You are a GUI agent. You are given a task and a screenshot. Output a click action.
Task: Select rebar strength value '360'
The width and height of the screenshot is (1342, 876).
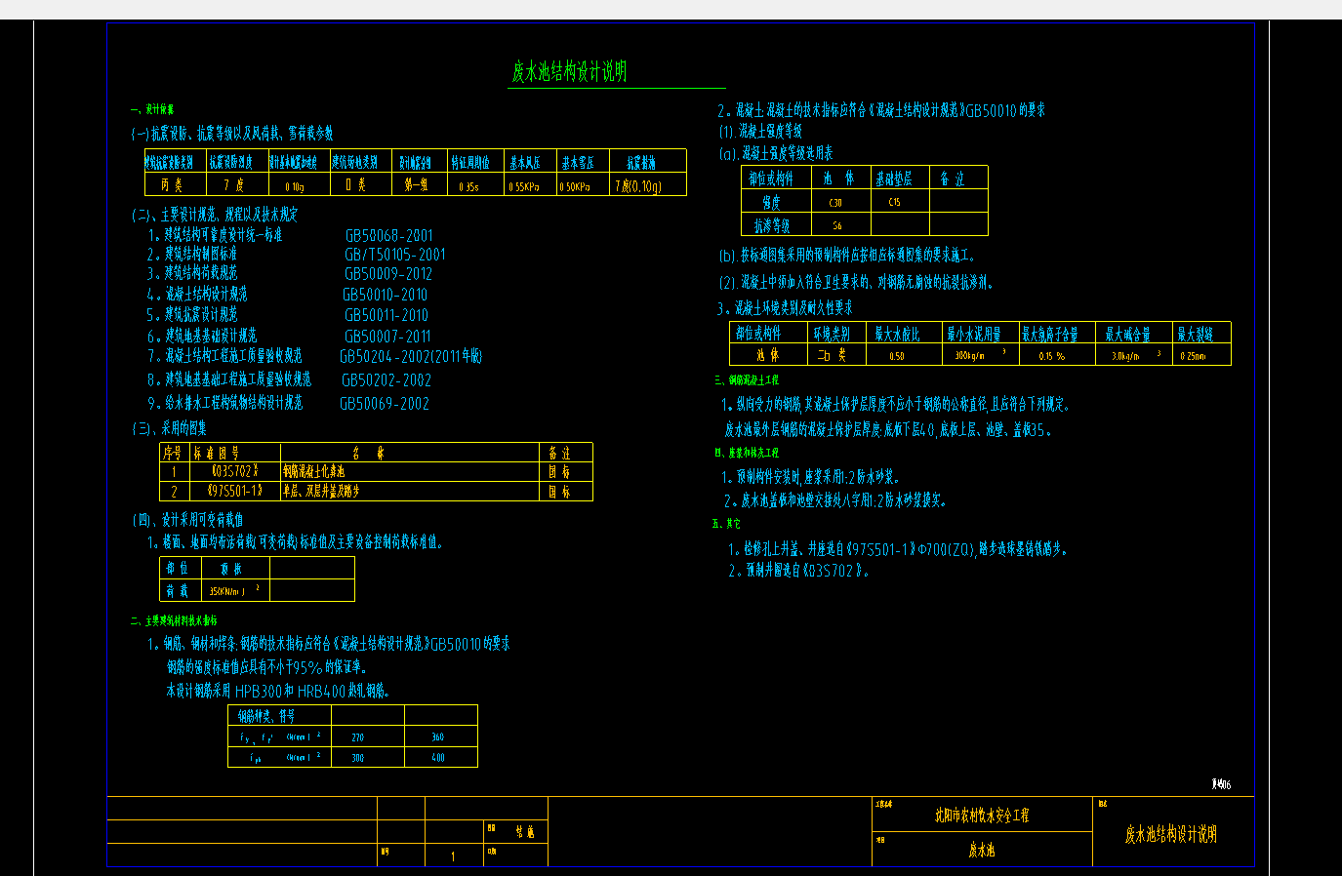click(x=437, y=737)
